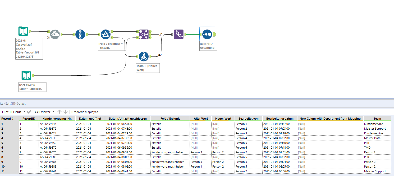
Task: Click the Dynamic Rename gear tool icon
Action: click(x=54, y=34)
